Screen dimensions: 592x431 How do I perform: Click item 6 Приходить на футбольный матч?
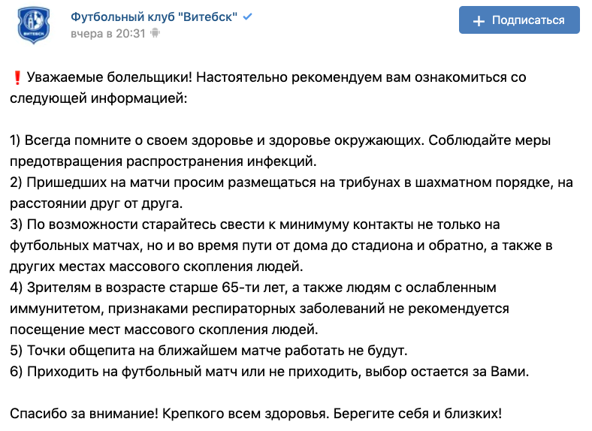270,372
